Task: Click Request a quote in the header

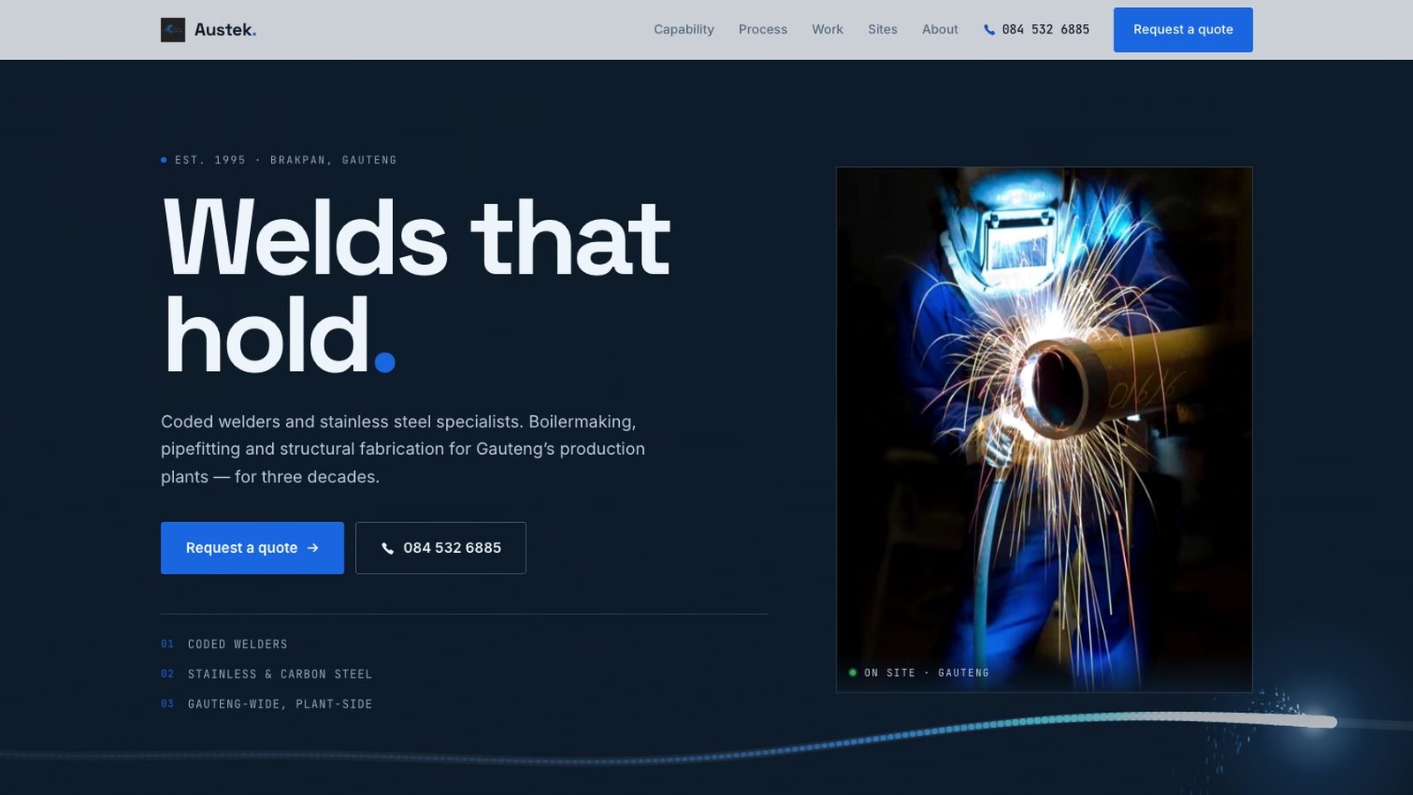Action: 1183,30
